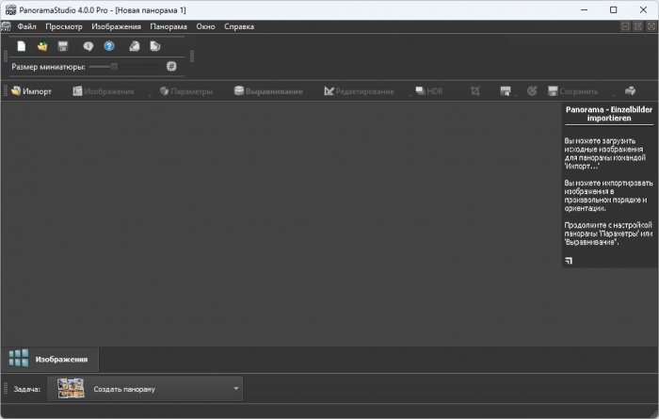Open help via blue question mark icon
Screen dimensions: 659x419
tap(109, 46)
